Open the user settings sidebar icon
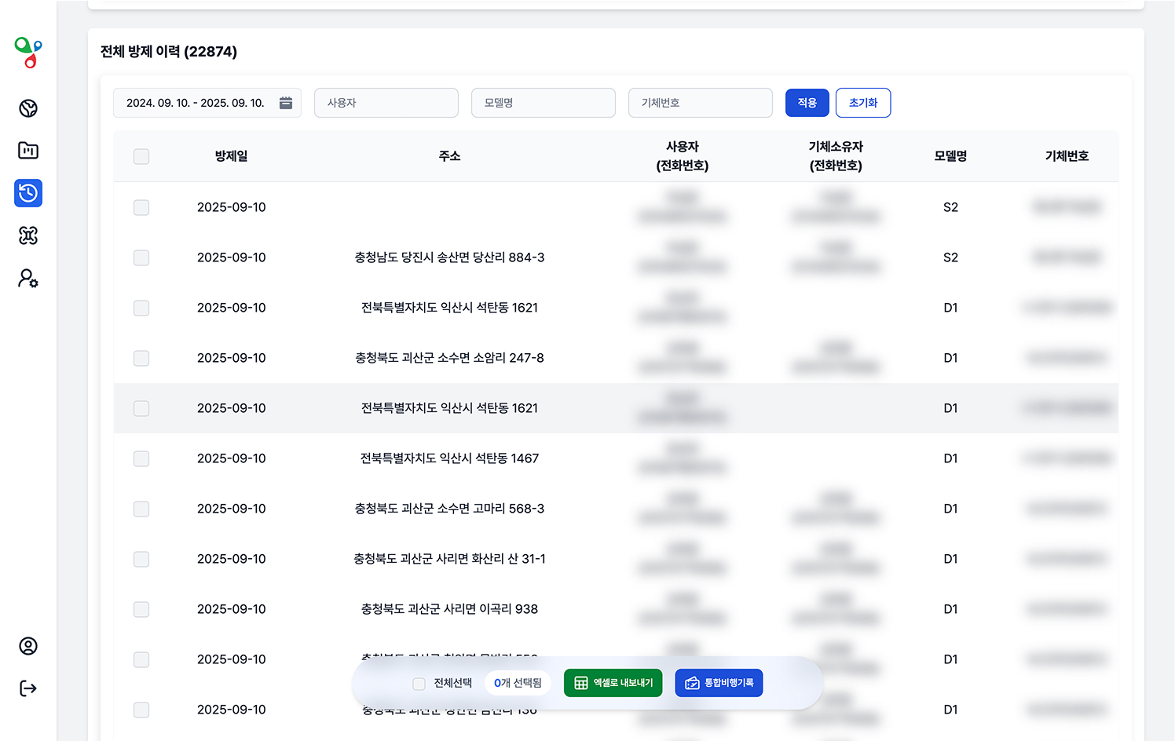Screen dimensions: 1175x741 (28, 279)
